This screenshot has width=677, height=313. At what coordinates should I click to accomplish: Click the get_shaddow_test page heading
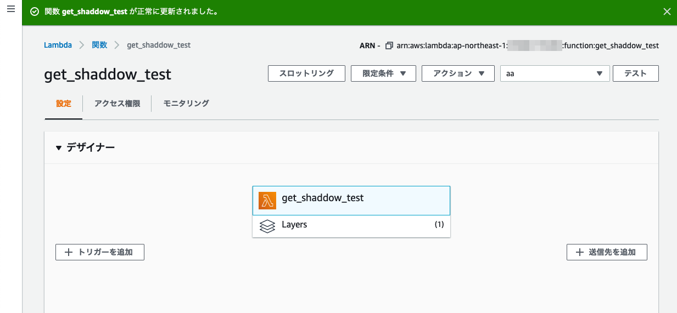[x=108, y=75]
